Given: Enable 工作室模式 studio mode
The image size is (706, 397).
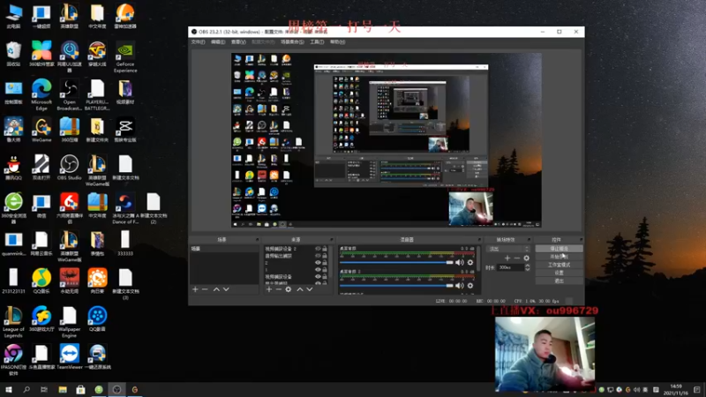Looking at the screenshot, I should 559,265.
